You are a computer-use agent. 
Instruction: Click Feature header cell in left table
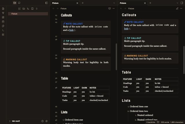click(x=67, y=88)
